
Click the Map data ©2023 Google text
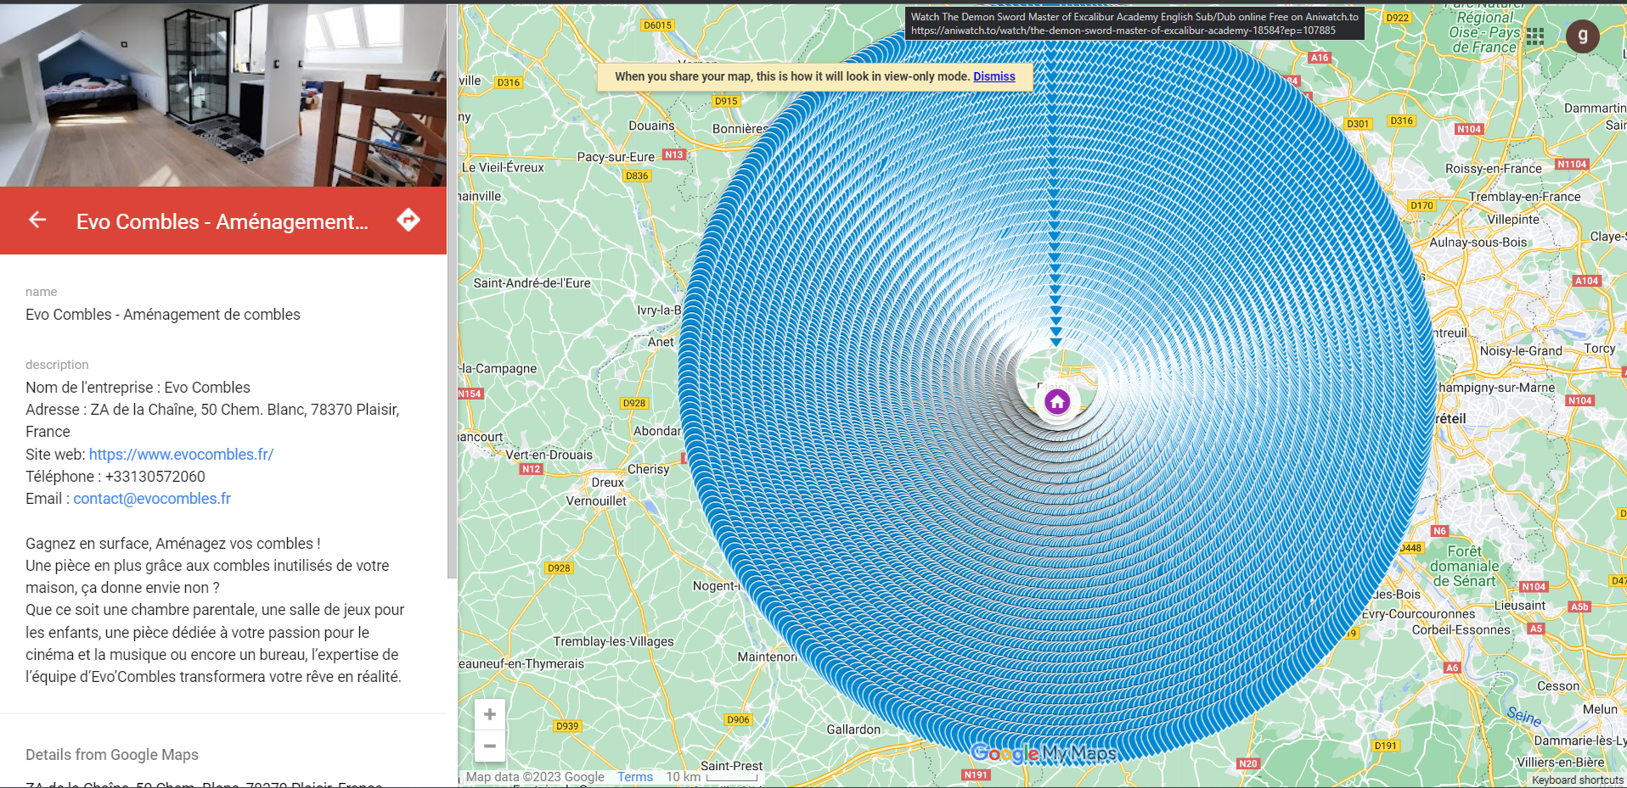535,777
